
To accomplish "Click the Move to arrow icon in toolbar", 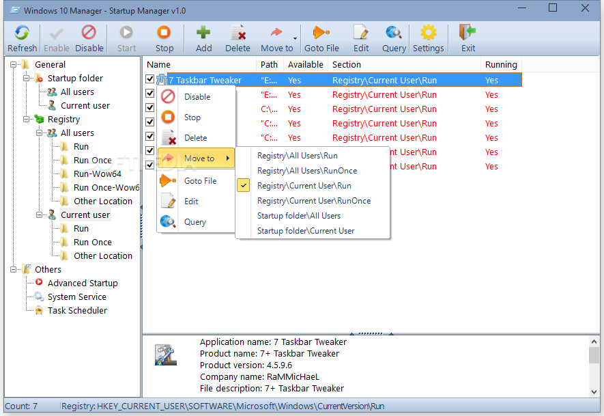I will coord(276,33).
